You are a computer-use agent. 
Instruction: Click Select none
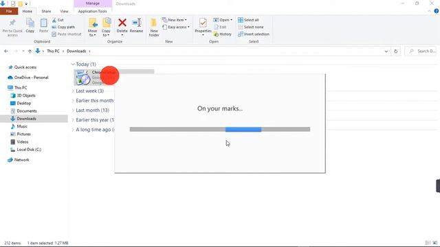click(x=250, y=27)
